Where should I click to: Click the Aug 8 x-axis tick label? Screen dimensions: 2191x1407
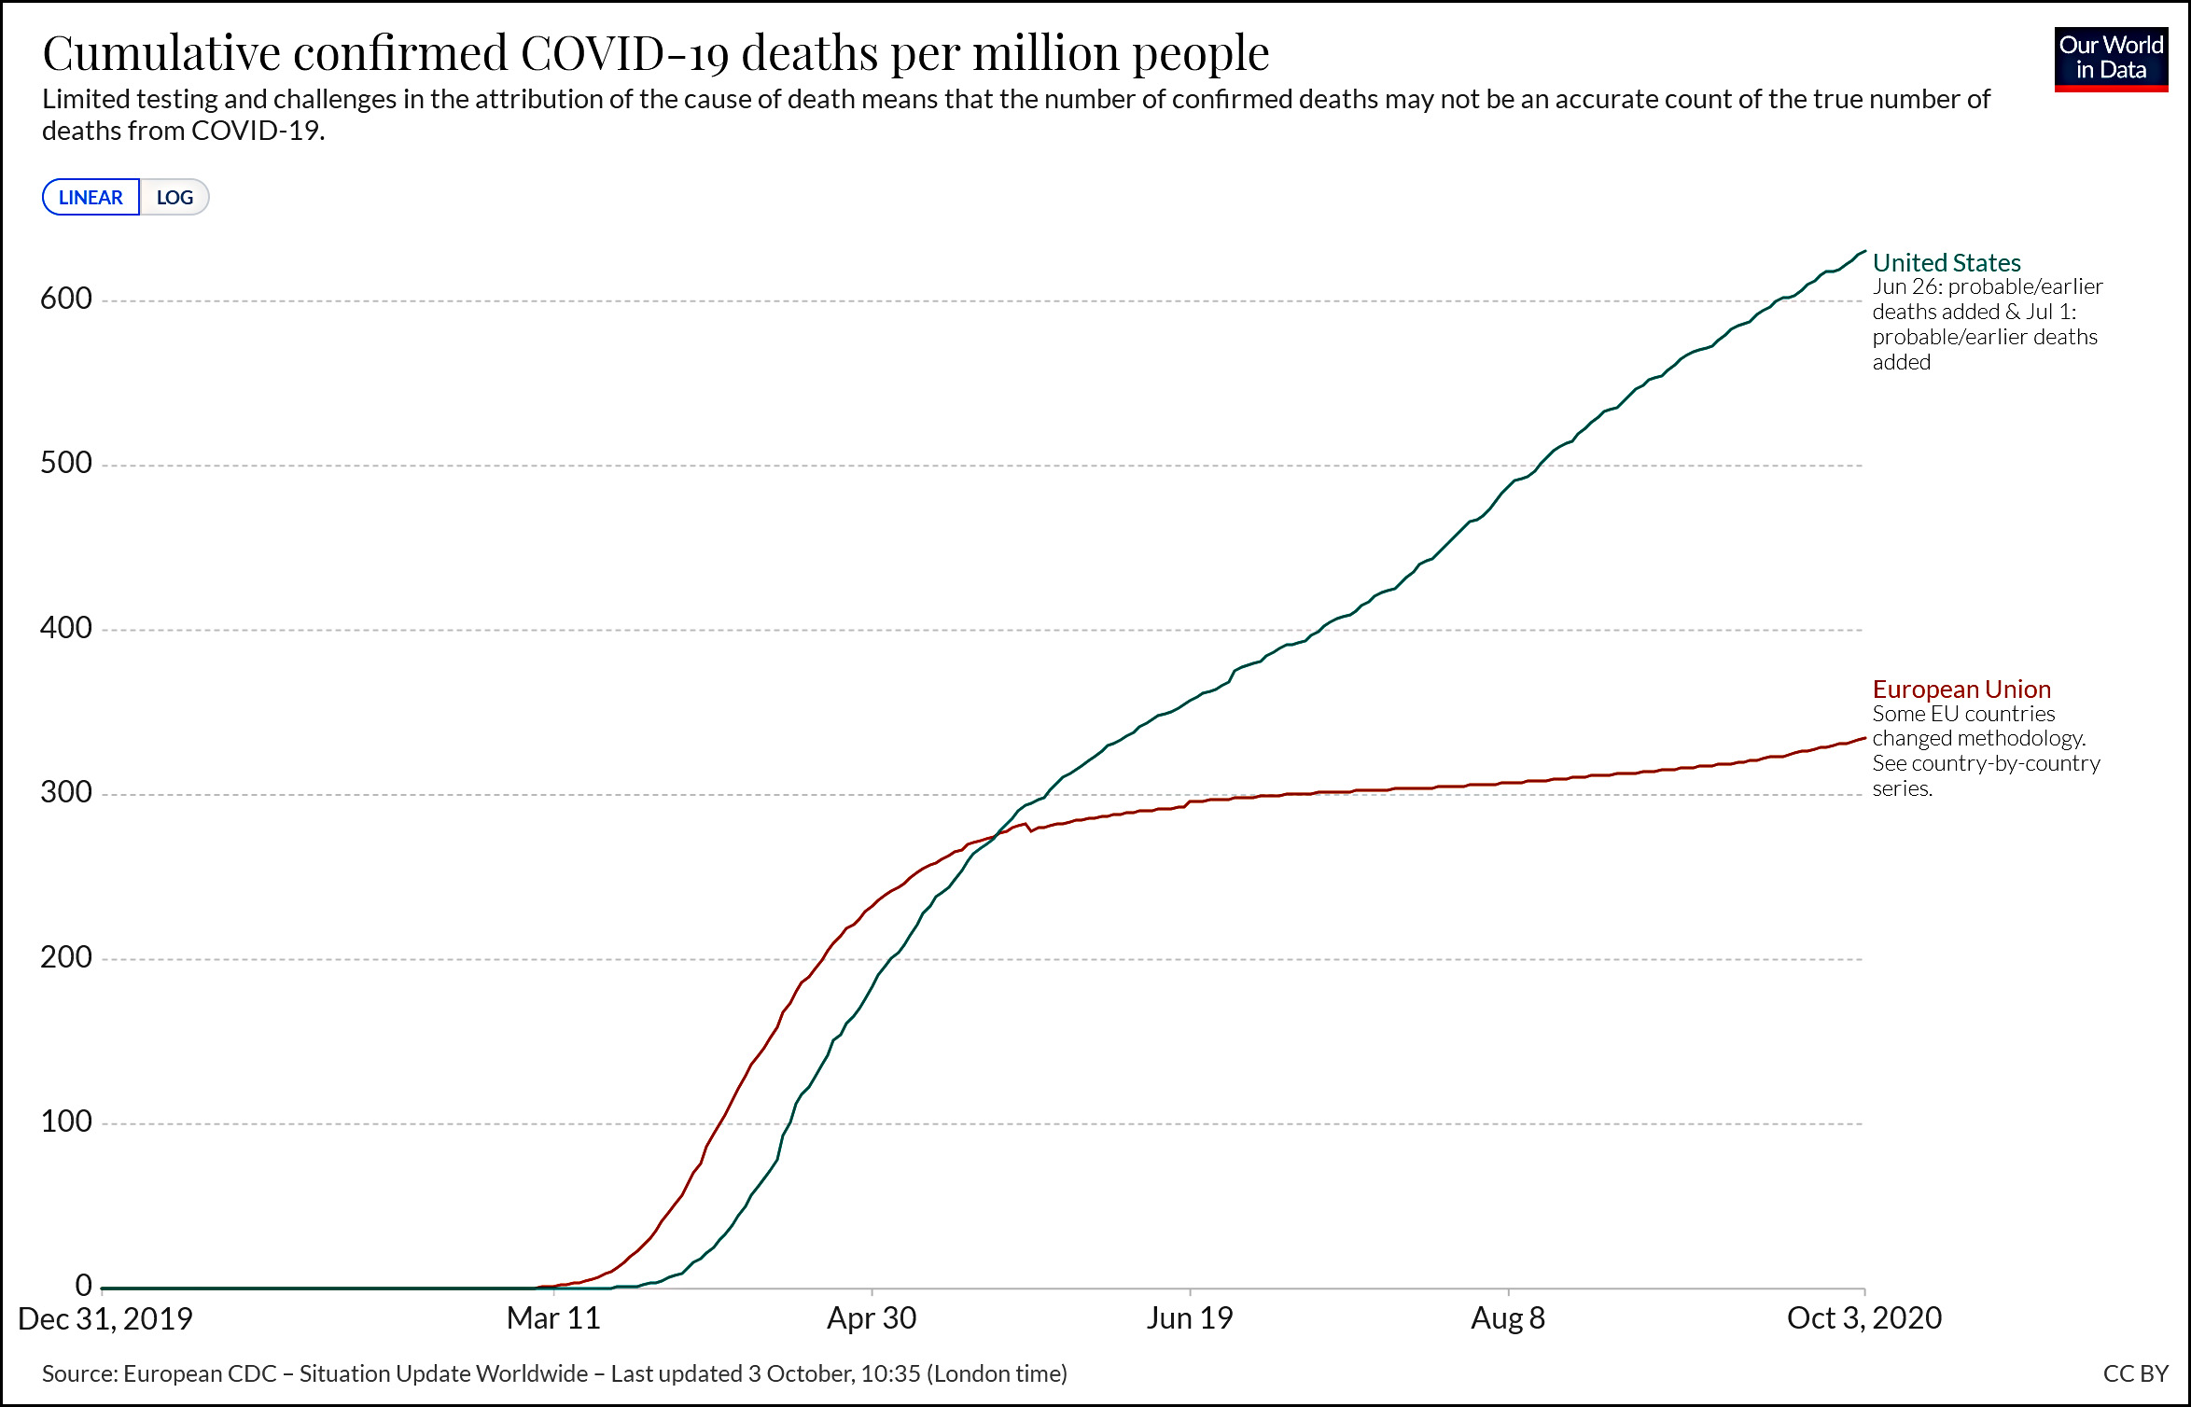pyautogui.click(x=1508, y=1317)
